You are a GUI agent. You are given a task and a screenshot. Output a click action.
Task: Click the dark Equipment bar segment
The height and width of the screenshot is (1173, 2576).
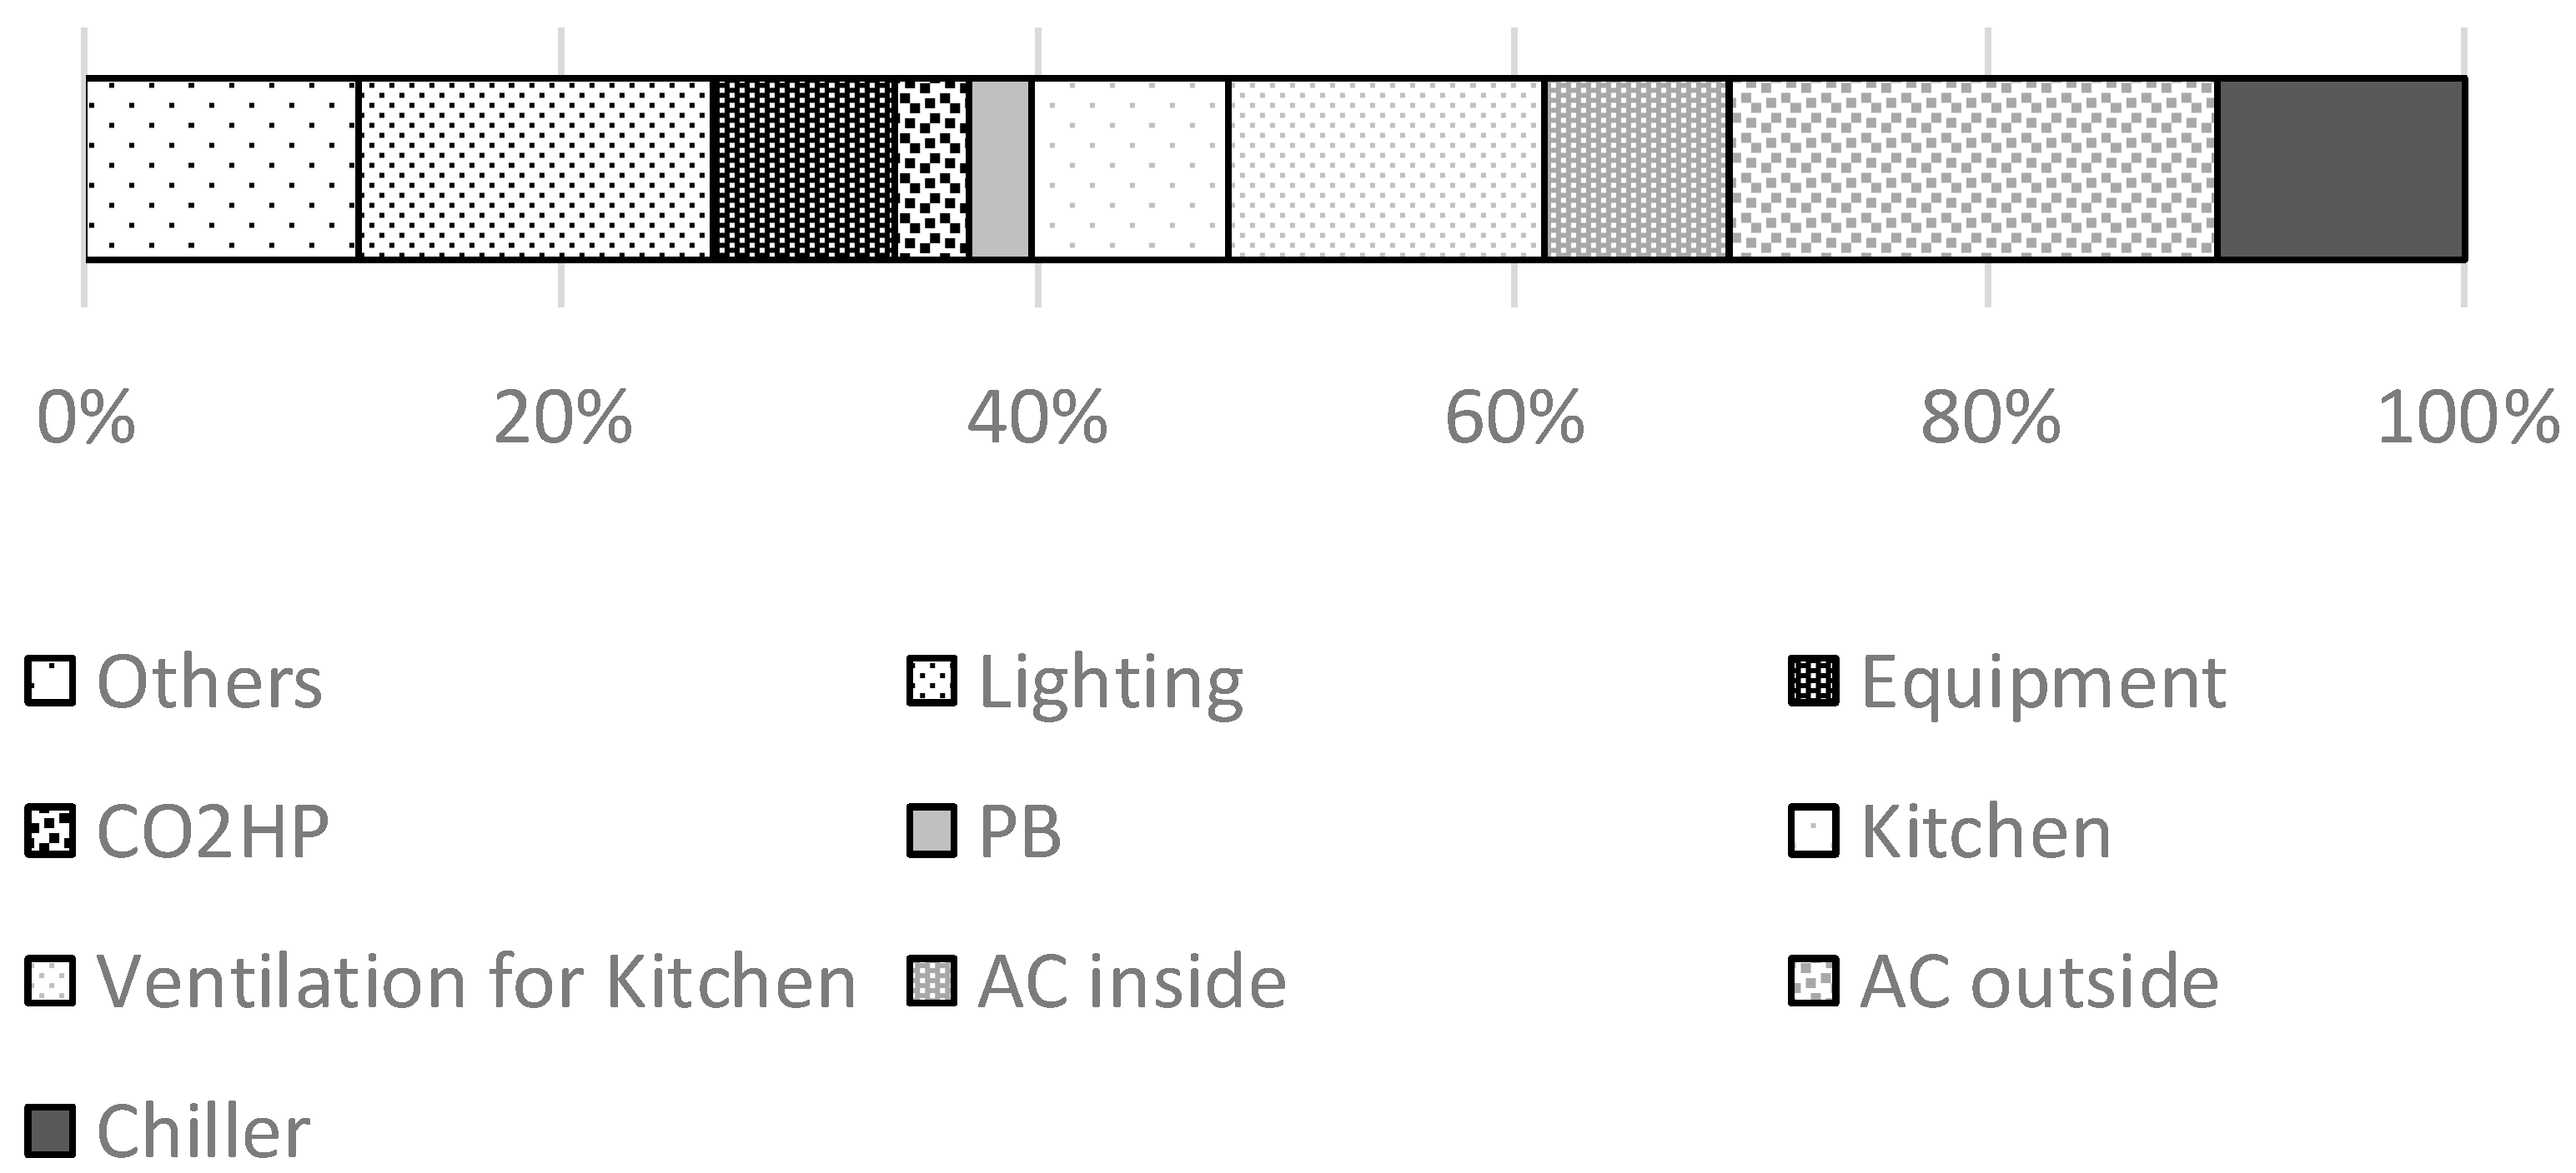[x=802, y=169]
